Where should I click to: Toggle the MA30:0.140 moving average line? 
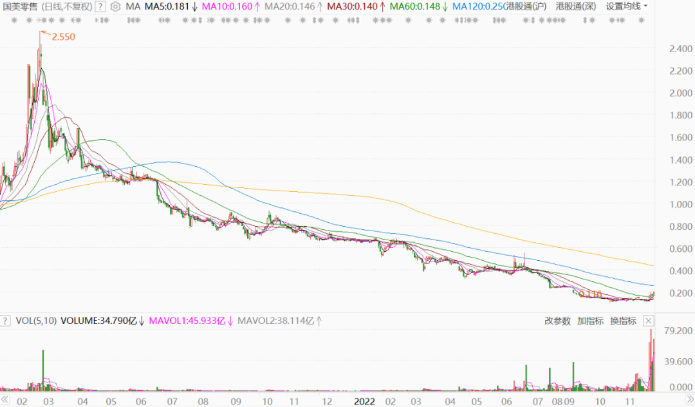[352, 6]
